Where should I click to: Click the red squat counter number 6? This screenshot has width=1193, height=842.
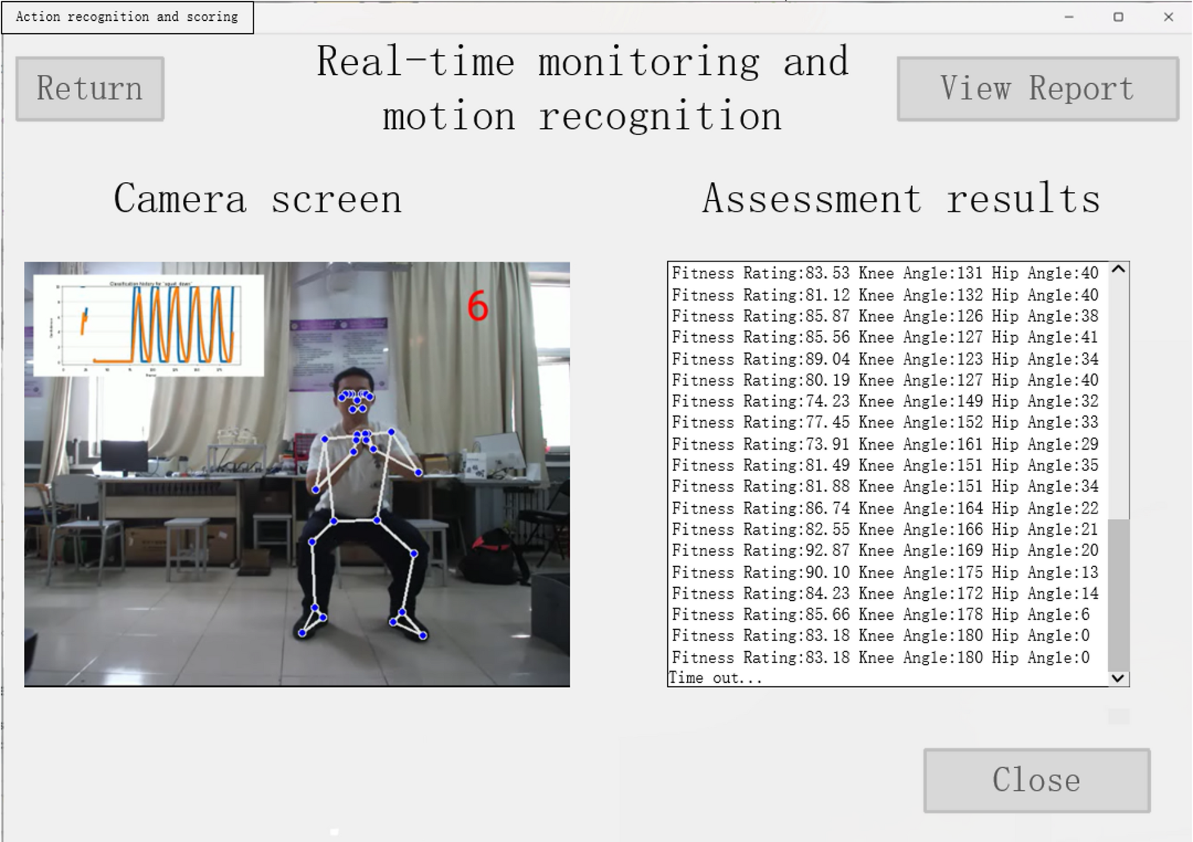(x=477, y=307)
